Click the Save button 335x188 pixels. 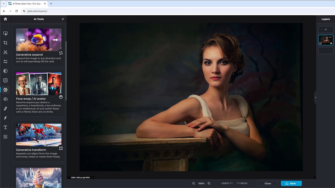click(x=291, y=183)
